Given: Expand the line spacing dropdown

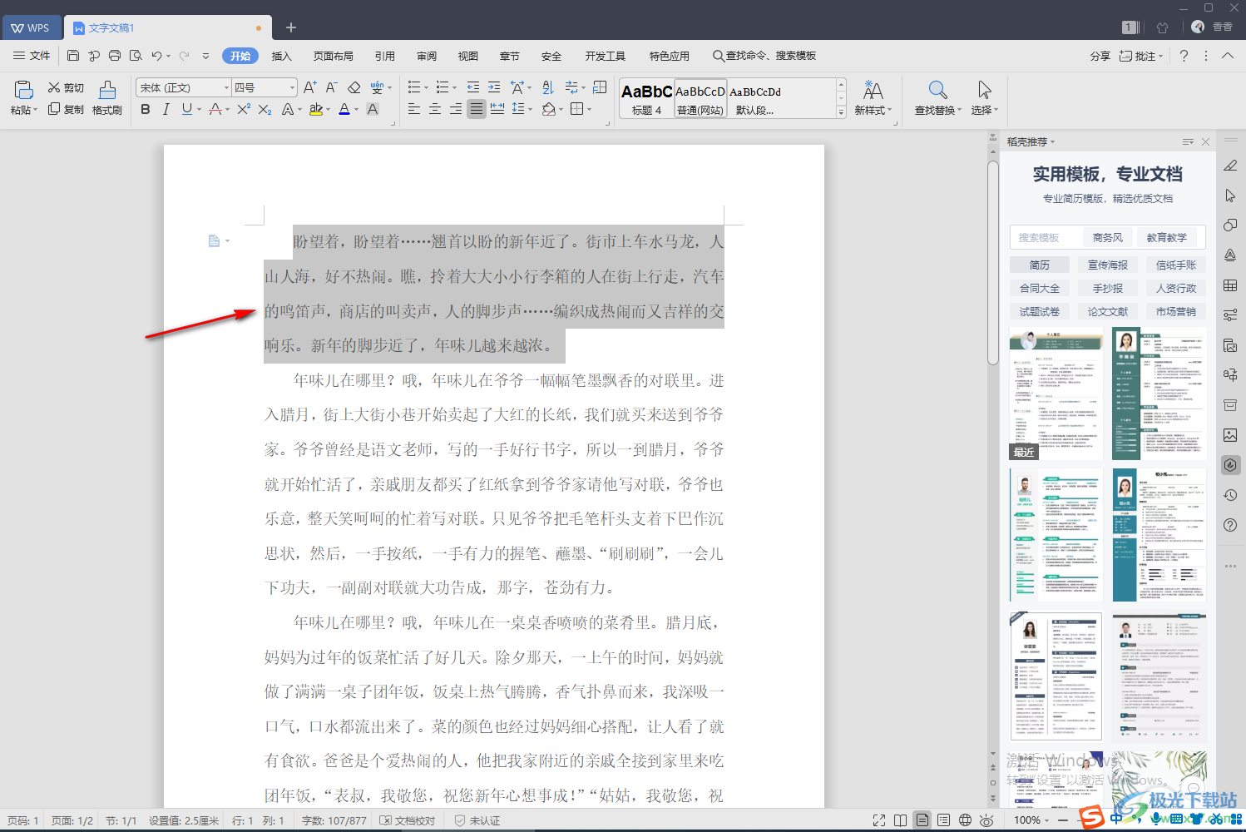Looking at the screenshot, I should [530, 109].
